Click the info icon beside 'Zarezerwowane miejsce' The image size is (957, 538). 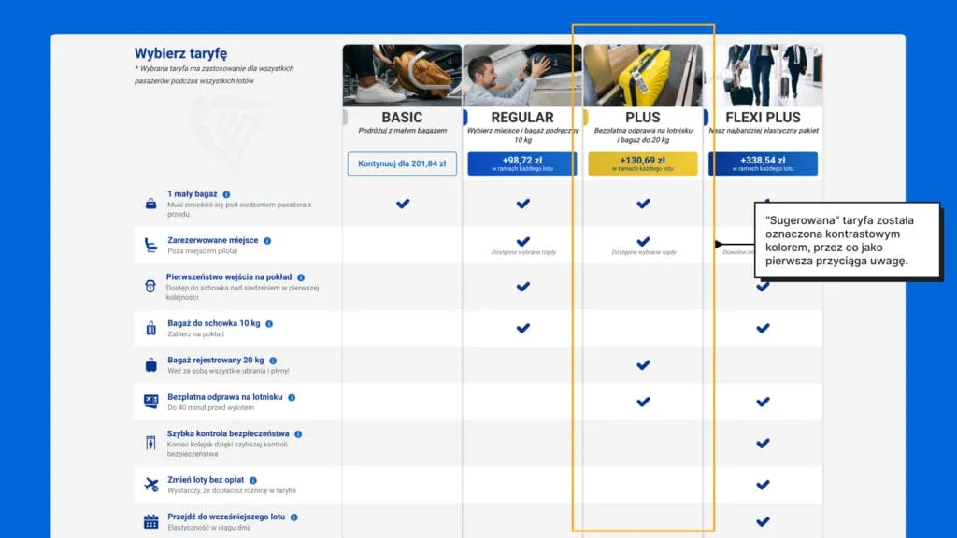[x=267, y=240]
